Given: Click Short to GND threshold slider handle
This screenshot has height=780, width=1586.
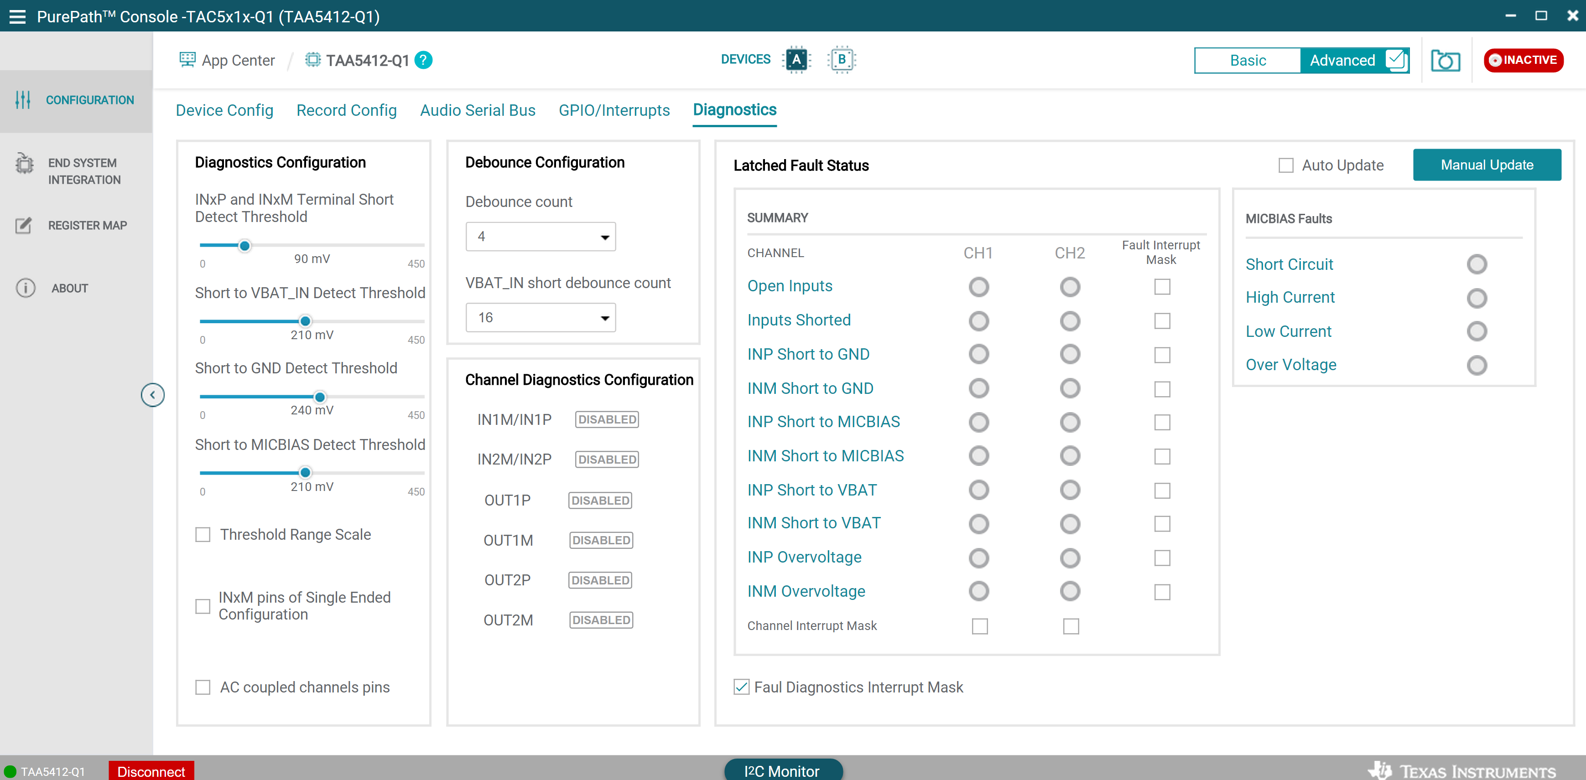Looking at the screenshot, I should pos(320,398).
